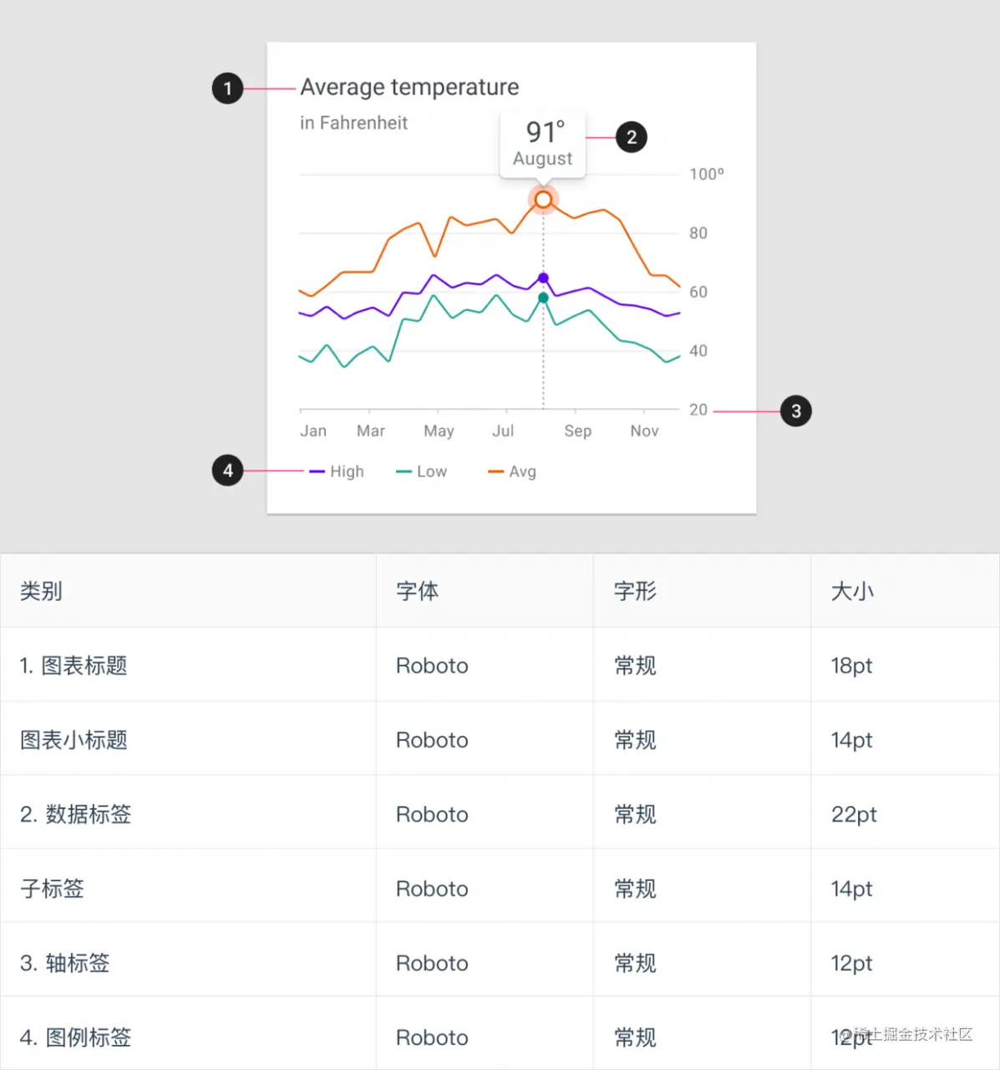Toggle visibility of the Low series

[x=421, y=471]
